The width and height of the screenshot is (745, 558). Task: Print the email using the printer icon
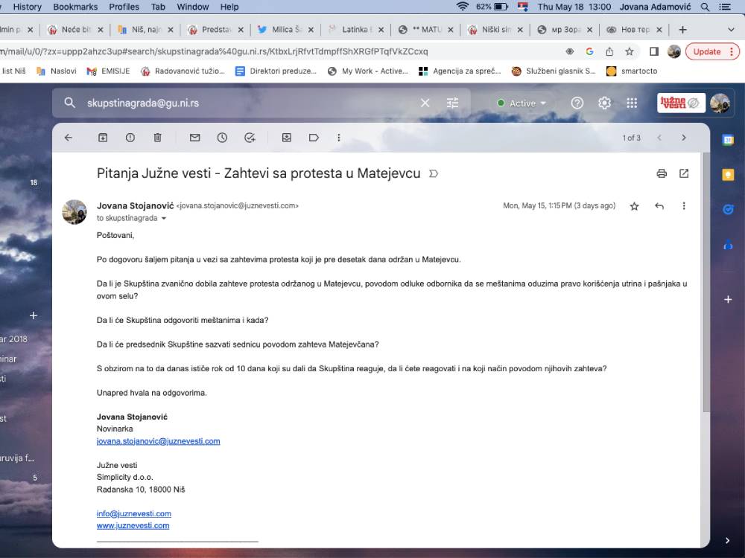pyautogui.click(x=662, y=173)
